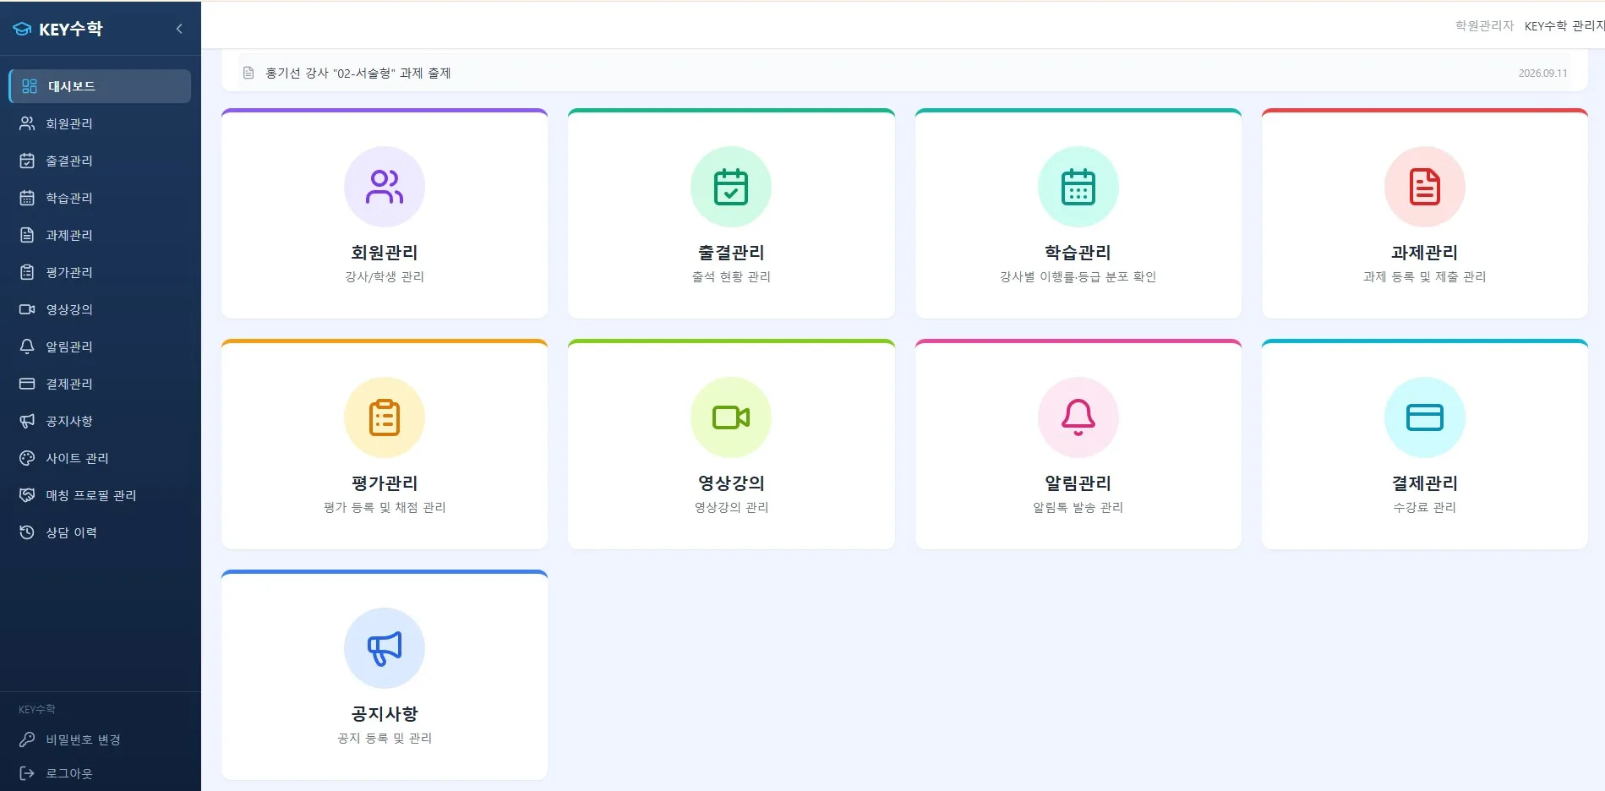Collapse the sidebar with the chevron arrow
The width and height of the screenshot is (1605, 791).
[179, 29]
